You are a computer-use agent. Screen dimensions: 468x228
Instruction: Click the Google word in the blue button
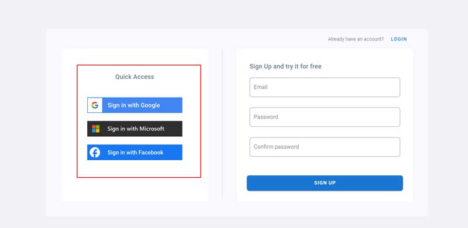pyautogui.click(x=150, y=105)
